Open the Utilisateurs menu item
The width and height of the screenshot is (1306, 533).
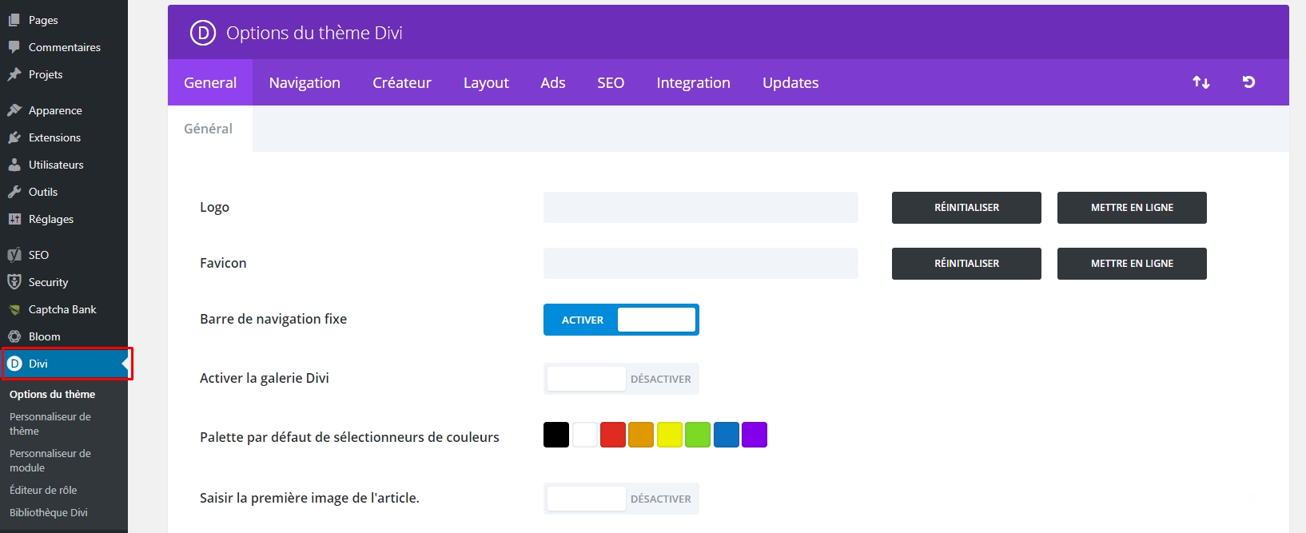click(x=64, y=165)
